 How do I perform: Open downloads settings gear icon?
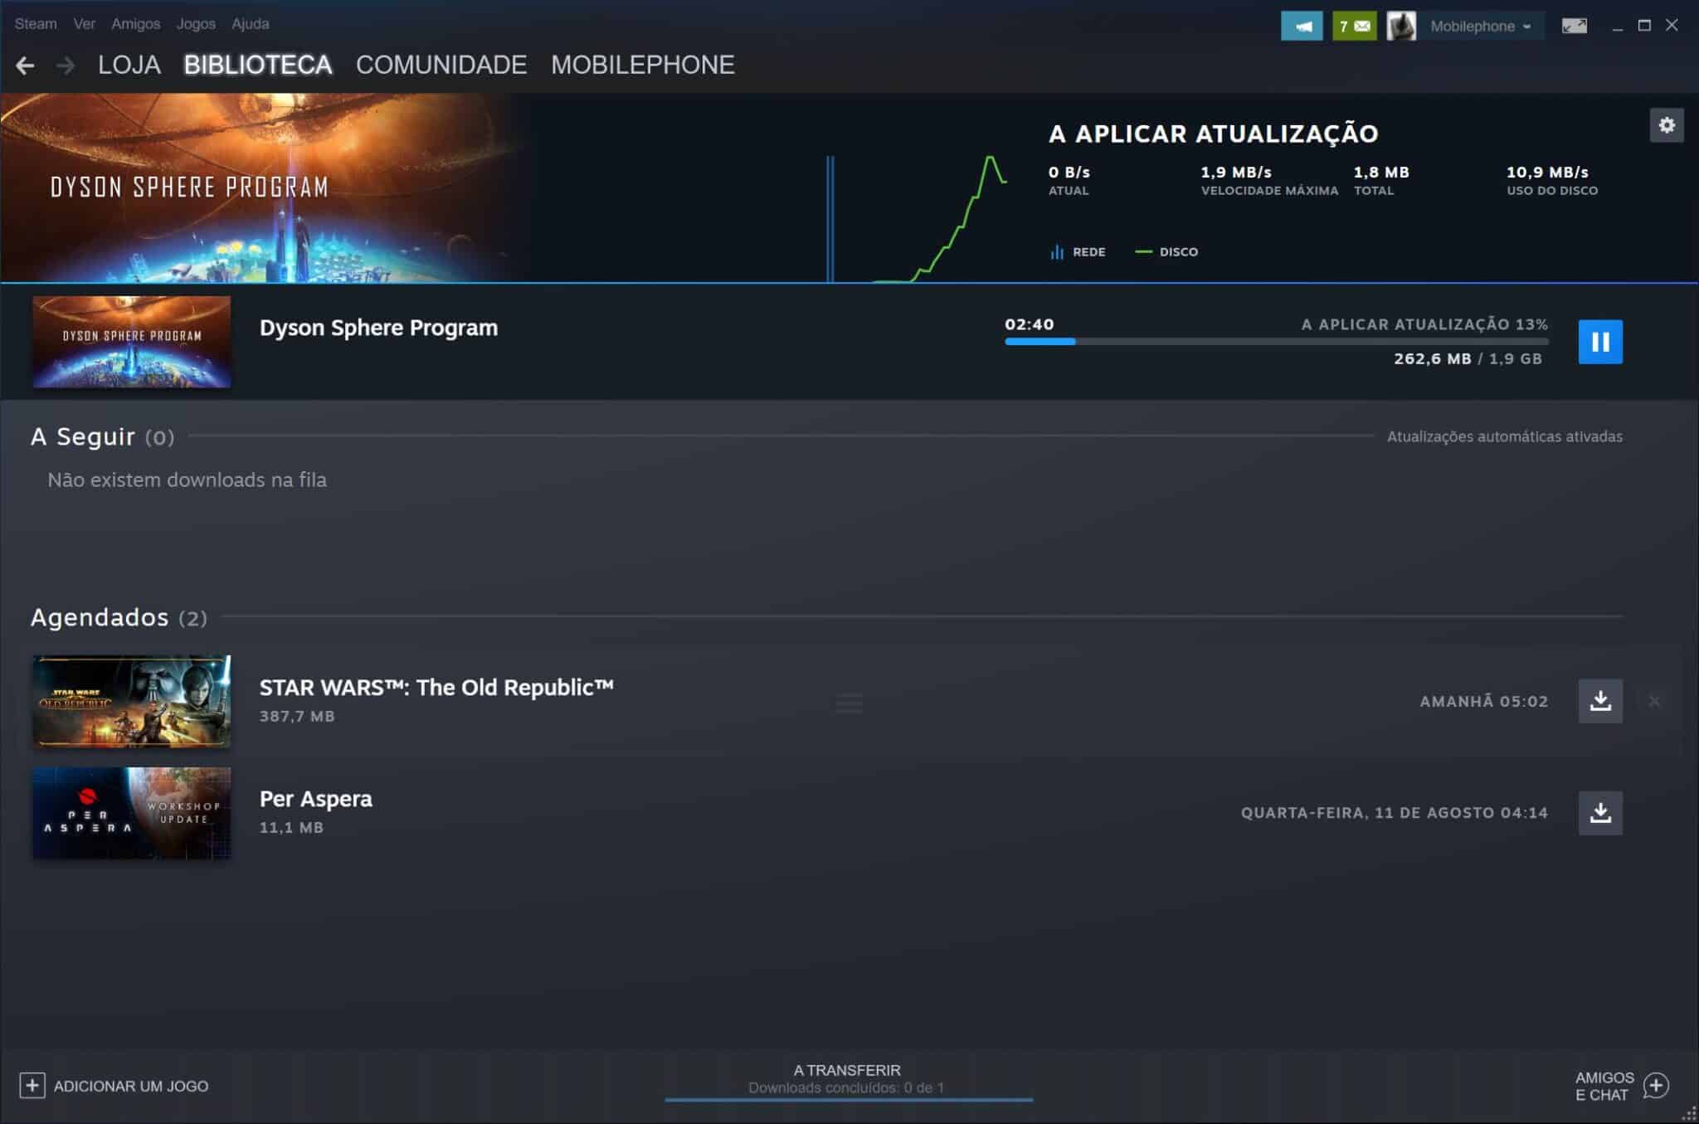click(x=1666, y=126)
